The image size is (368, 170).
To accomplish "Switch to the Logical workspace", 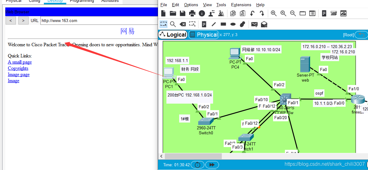I will click(173, 35).
